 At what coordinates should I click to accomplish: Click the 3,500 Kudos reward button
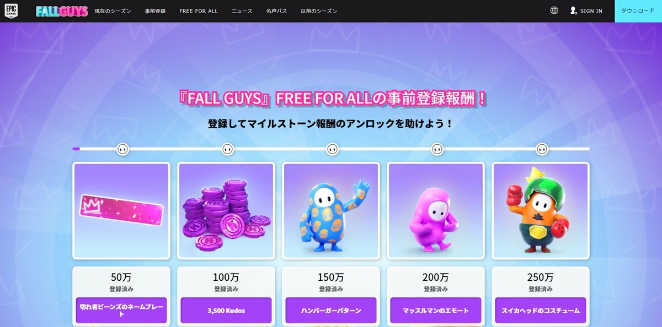pyautogui.click(x=226, y=310)
